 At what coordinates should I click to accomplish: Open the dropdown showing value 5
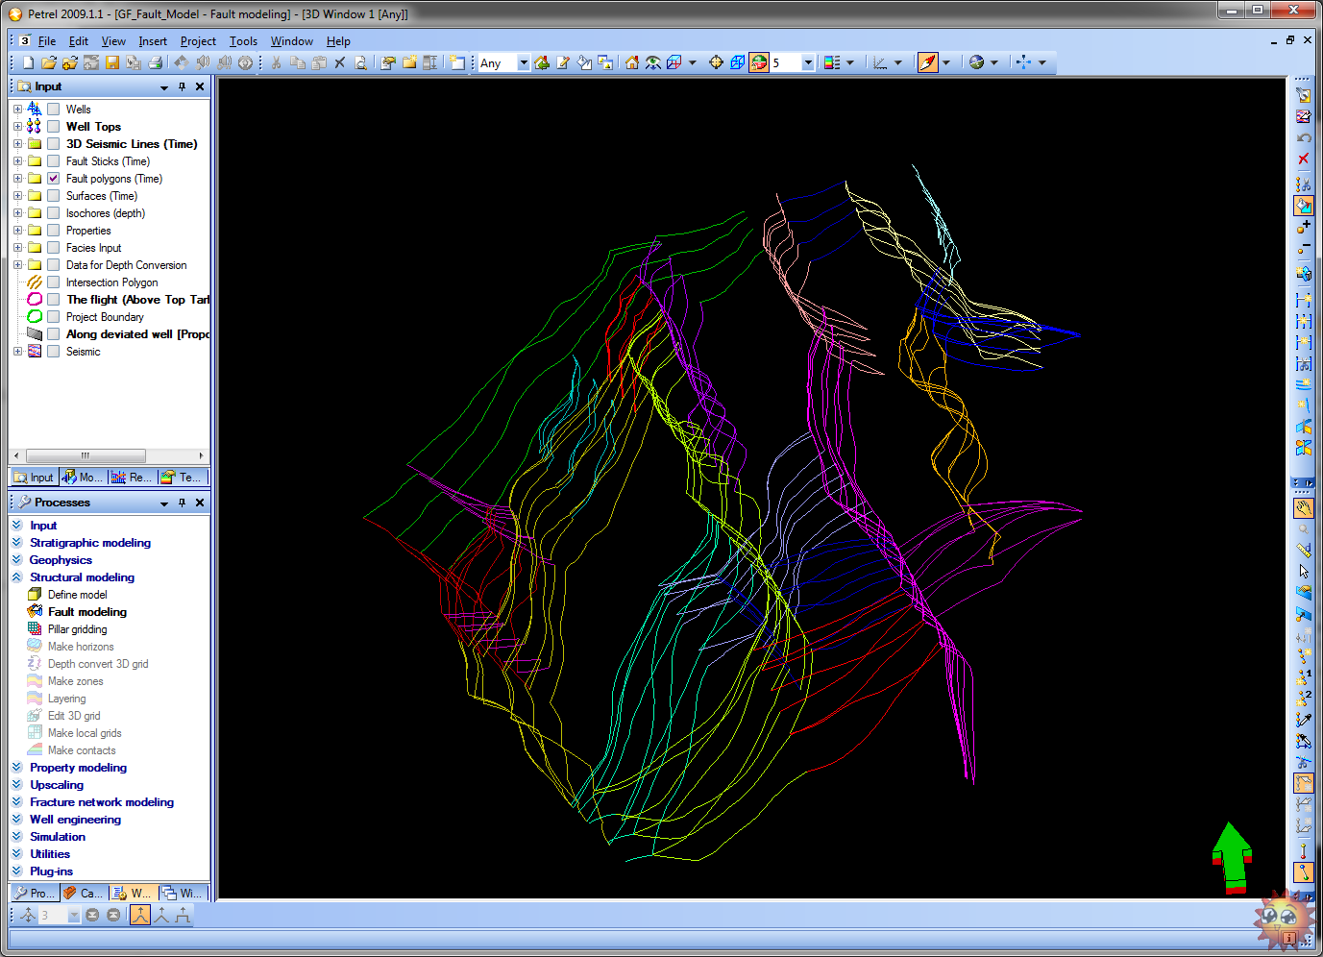tap(808, 62)
